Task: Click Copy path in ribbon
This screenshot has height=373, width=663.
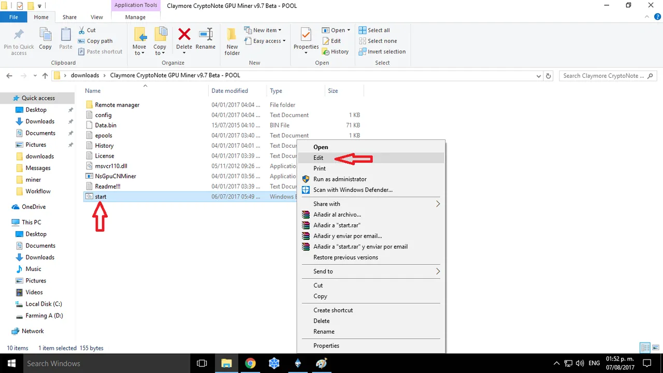Action: [95, 41]
